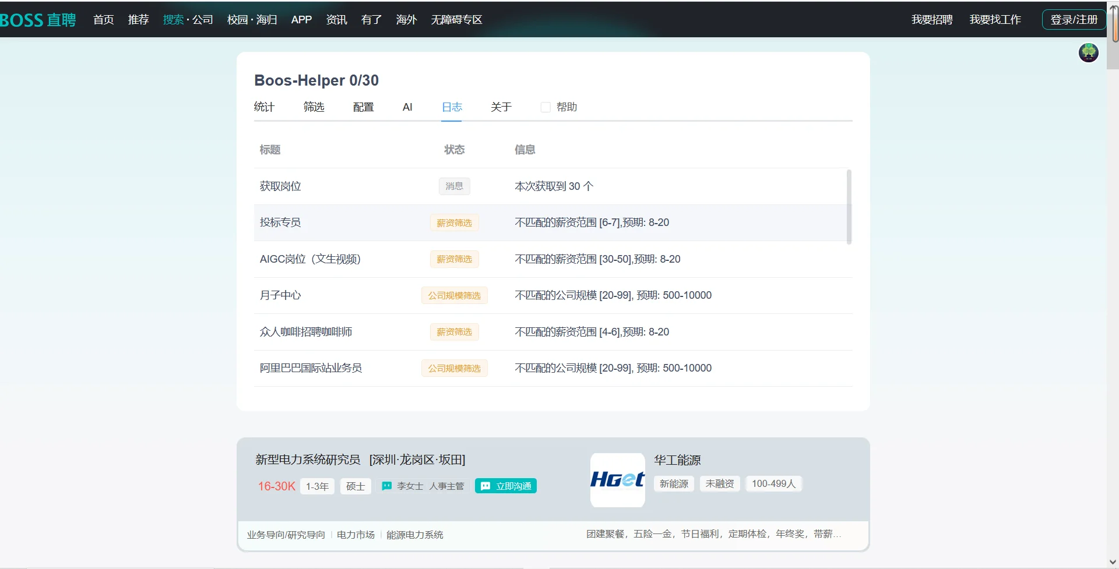Click the 投标专员 log row title
The width and height of the screenshot is (1119, 569).
[x=280, y=222]
